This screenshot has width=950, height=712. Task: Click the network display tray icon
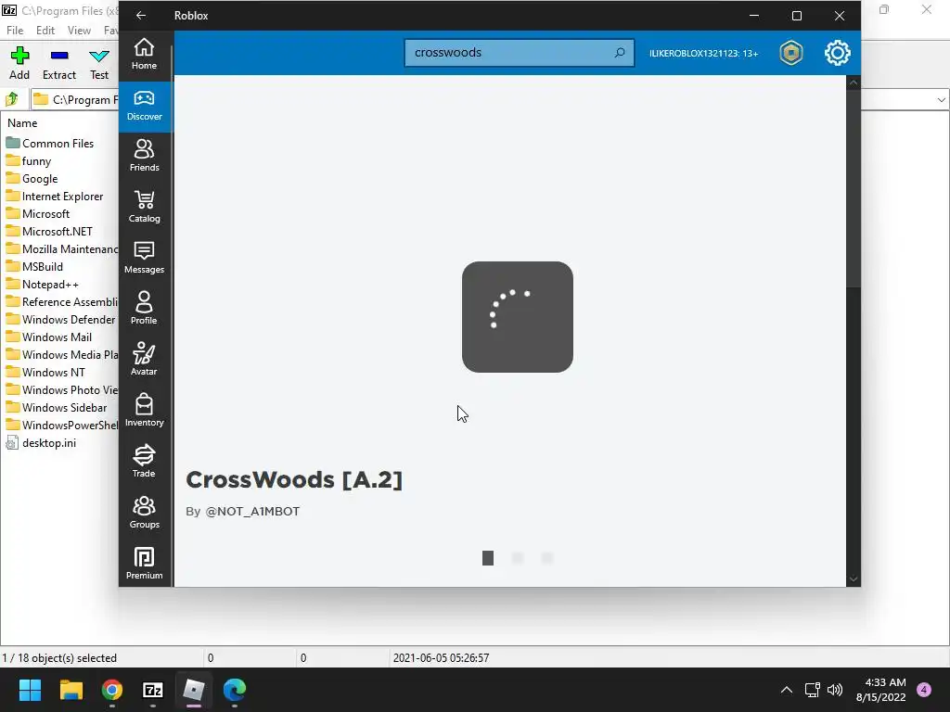point(812,690)
